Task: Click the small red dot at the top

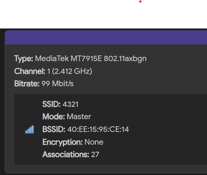Action: tap(140, 1)
